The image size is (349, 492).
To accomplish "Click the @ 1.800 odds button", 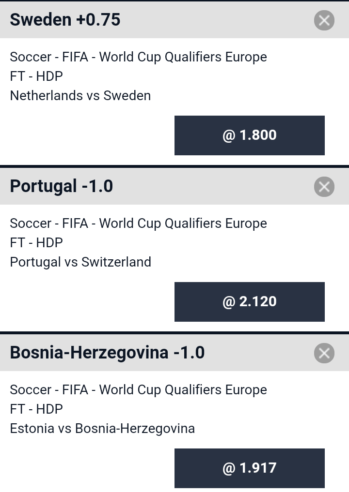I will click(249, 135).
